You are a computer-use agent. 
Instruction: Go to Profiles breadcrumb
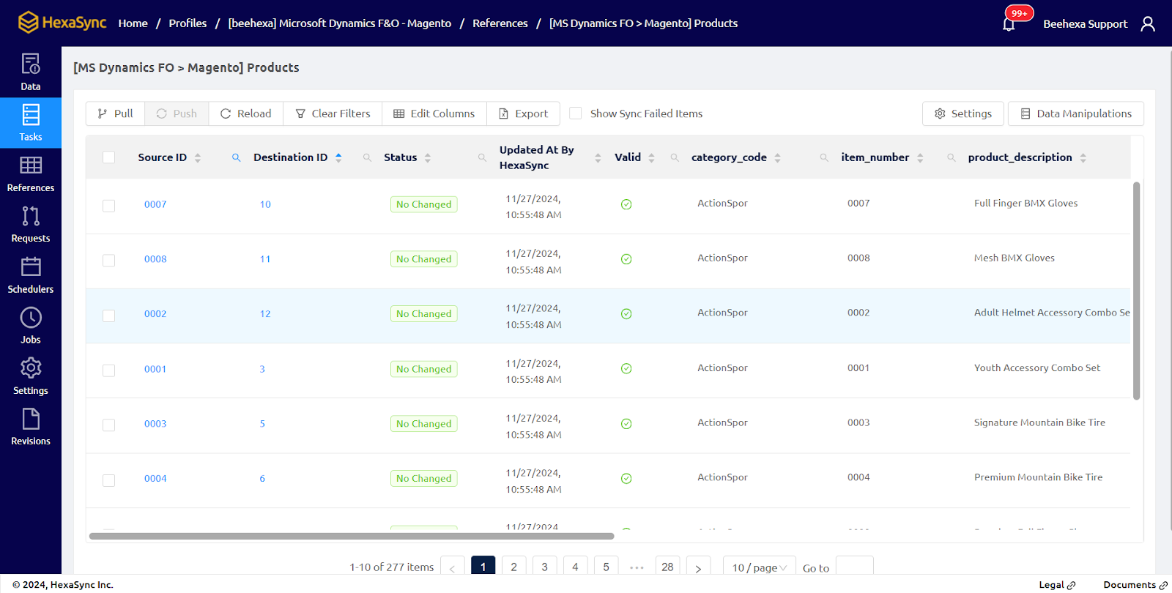[188, 23]
